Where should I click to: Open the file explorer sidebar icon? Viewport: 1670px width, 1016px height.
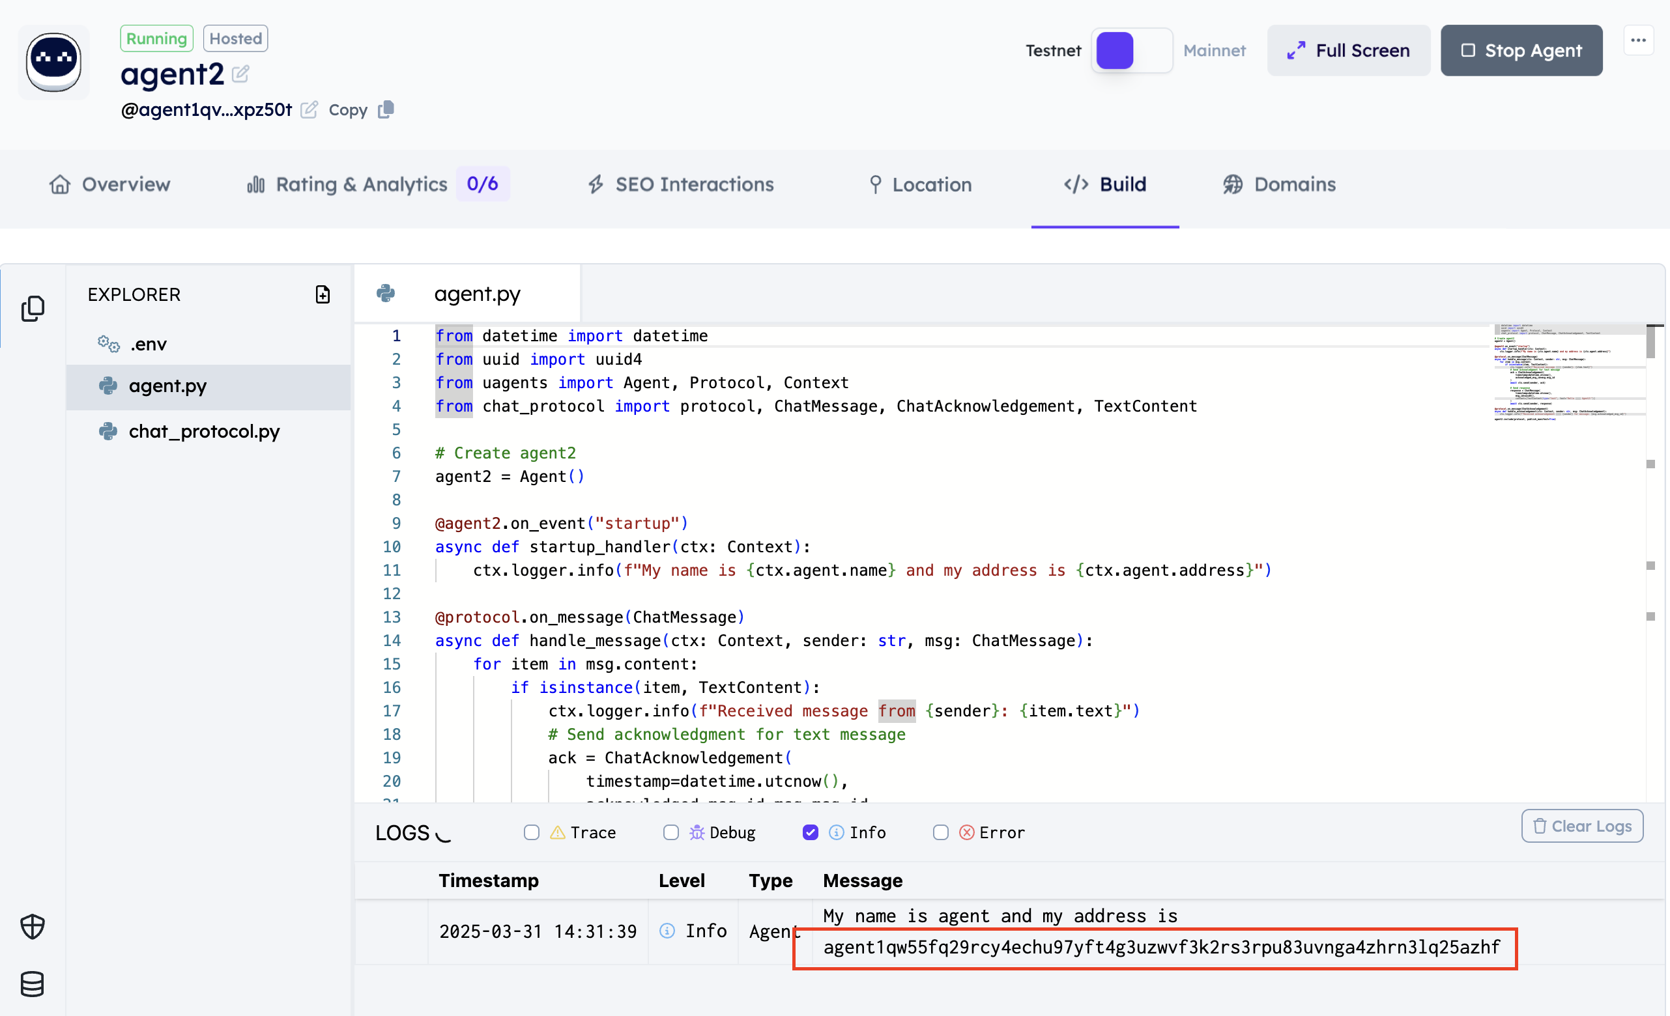[33, 308]
